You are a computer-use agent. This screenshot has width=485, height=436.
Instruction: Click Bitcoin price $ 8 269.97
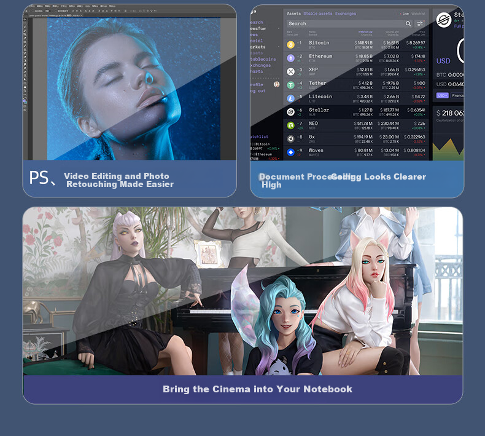point(416,43)
